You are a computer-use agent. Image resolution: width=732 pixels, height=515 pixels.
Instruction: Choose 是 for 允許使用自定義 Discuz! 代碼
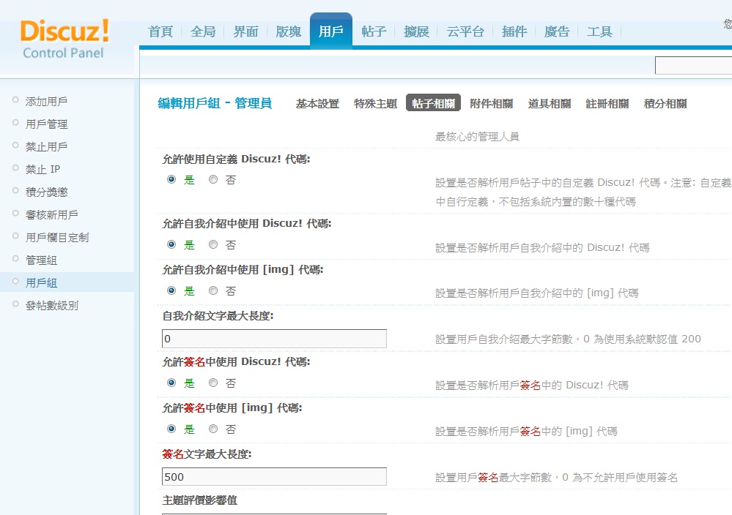pyautogui.click(x=171, y=179)
